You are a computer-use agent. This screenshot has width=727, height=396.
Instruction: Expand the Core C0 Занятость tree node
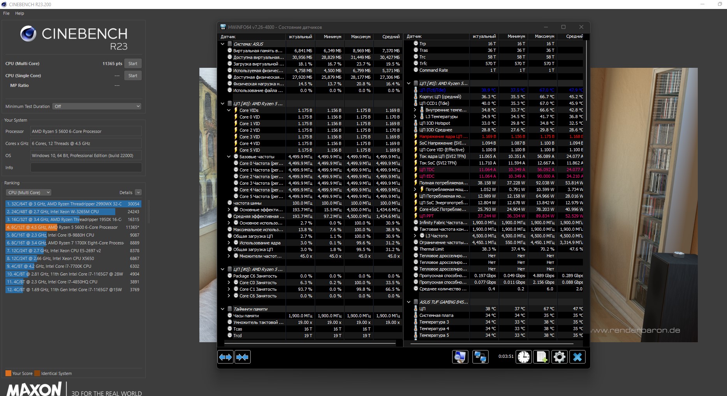click(229, 283)
